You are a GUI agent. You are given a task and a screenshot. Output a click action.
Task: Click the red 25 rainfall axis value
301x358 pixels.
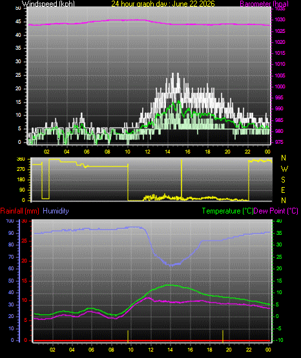tap(25, 241)
